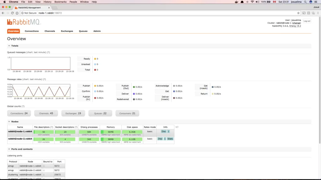
Task: Open macOS Spotlight search icon
Action: point(305,2)
